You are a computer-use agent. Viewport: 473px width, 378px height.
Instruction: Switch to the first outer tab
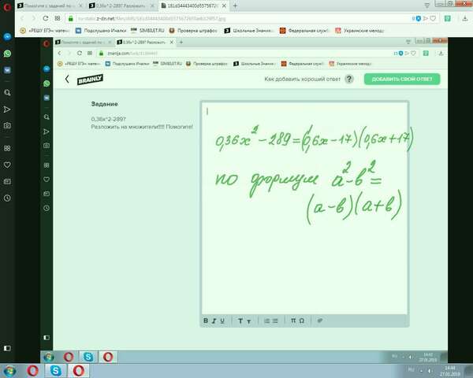50,6
